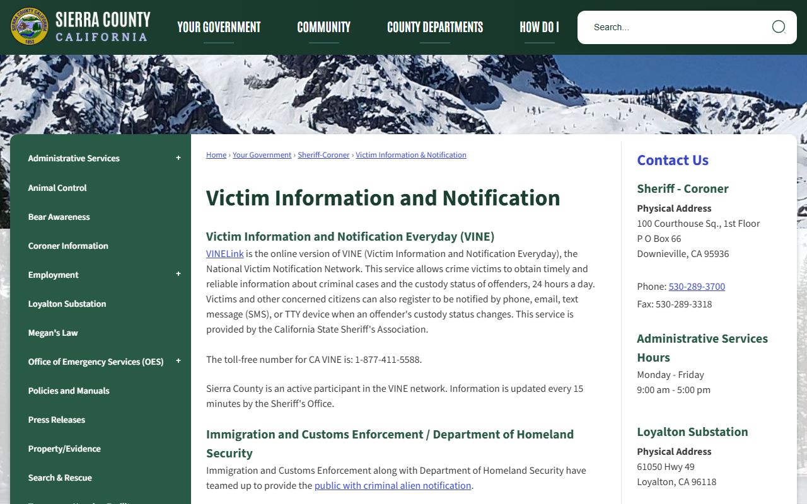Expand the Administrative Services submenu plus

[x=178, y=158]
